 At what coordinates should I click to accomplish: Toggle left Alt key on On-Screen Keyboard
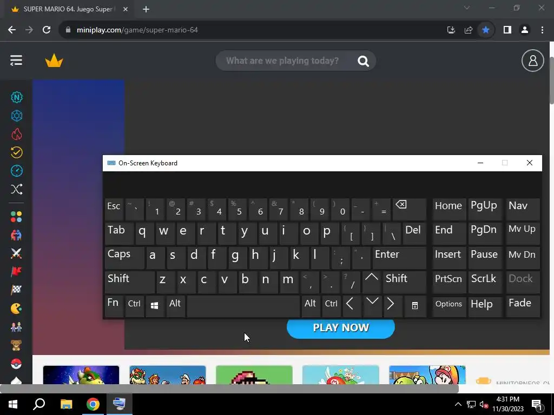pos(176,306)
